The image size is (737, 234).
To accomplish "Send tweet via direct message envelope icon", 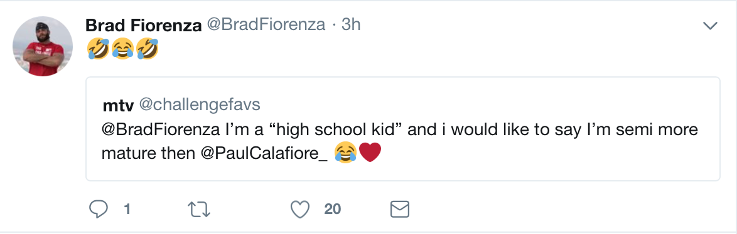I will click(x=400, y=209).
